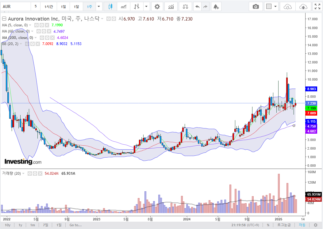This screenshot has height=229, width=323.
Task: Open the indicators icon in toolbar
Action: (171, 6)
